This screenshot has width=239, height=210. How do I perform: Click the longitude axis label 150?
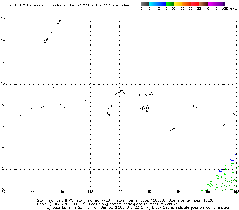pos(119,192)
